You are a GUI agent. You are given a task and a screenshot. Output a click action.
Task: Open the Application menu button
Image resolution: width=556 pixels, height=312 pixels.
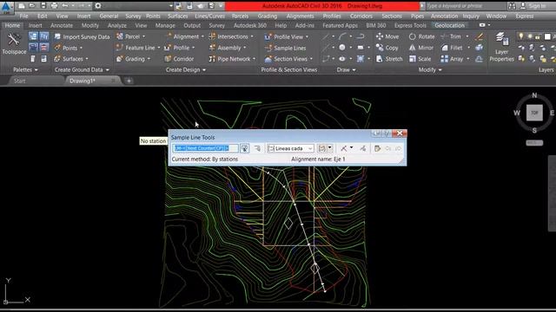pyautogui.click(x=6, y=7)
